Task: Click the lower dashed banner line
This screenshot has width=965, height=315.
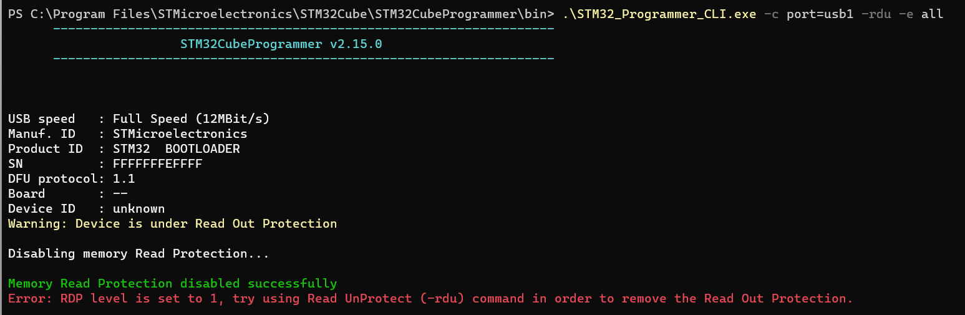Action: click(304, 59)
